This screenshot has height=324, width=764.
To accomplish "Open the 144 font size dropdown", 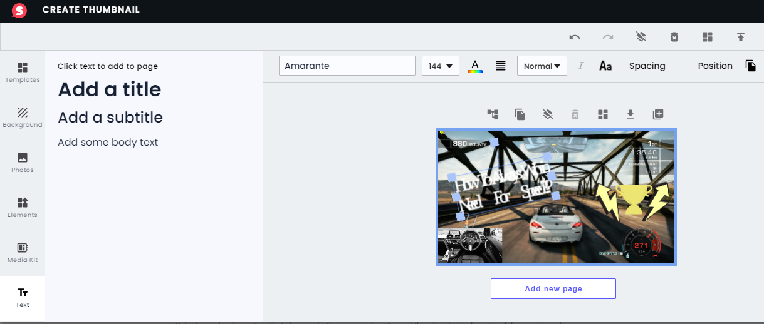I will pyautogui.click(x=441, y=66).
